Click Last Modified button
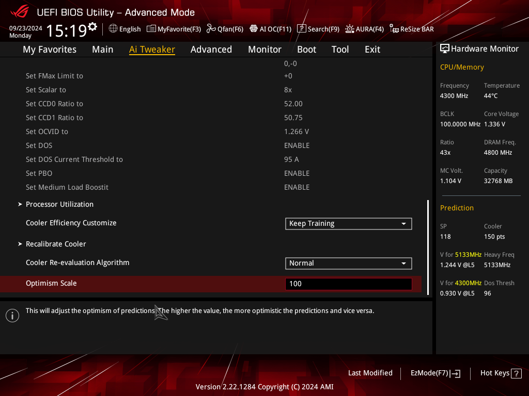 click(x=370, y=373)
